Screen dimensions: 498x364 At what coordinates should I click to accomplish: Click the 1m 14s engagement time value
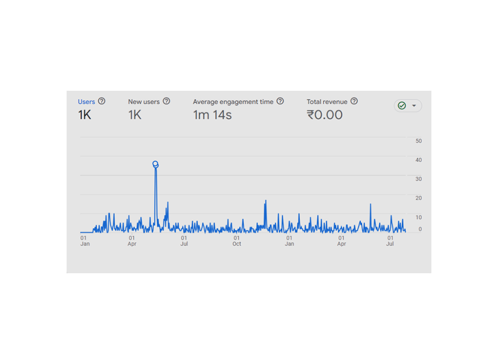(x=212, y=115)
